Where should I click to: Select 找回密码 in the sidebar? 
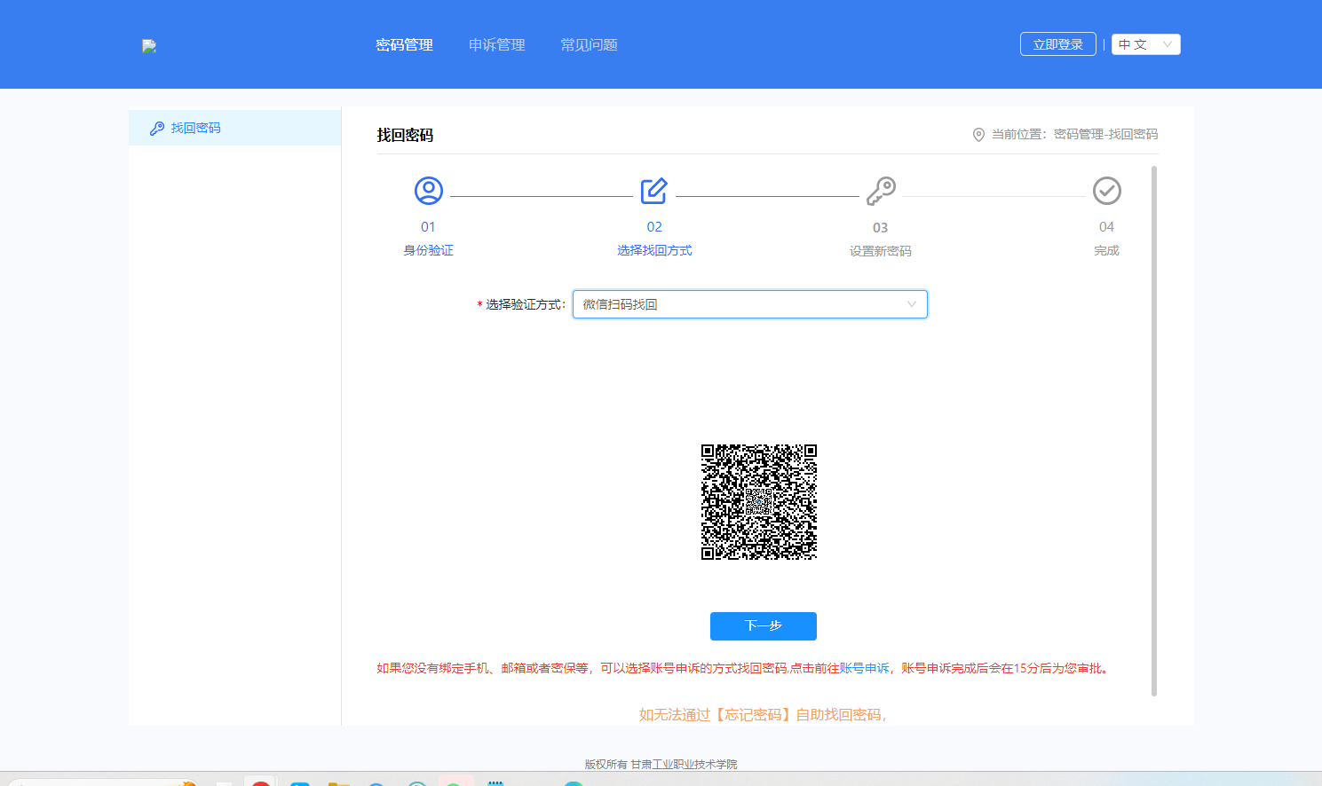pyautogui.click(x=235, y=128)
